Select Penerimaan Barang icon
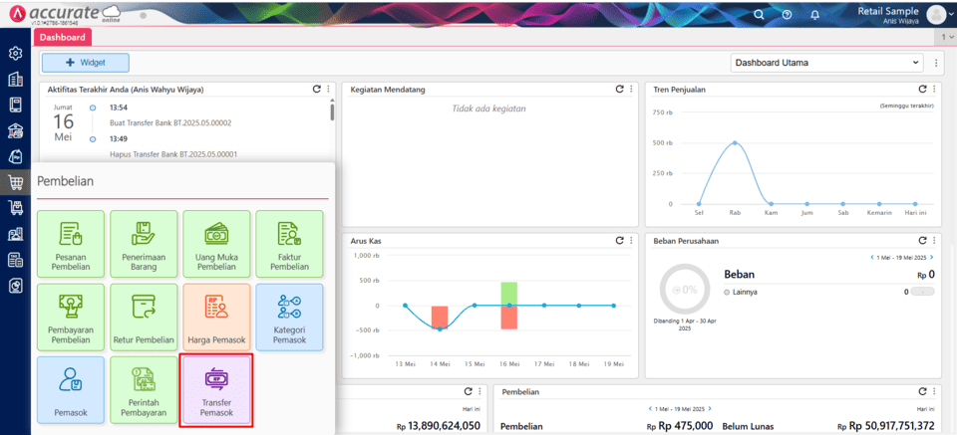The height and width of the screenshot is (435, 957). coord(144,244)
